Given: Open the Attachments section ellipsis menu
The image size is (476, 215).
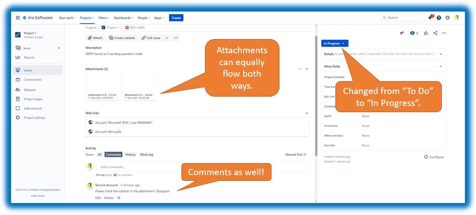Looking at the screenshot, I should (x=300, y=69).
